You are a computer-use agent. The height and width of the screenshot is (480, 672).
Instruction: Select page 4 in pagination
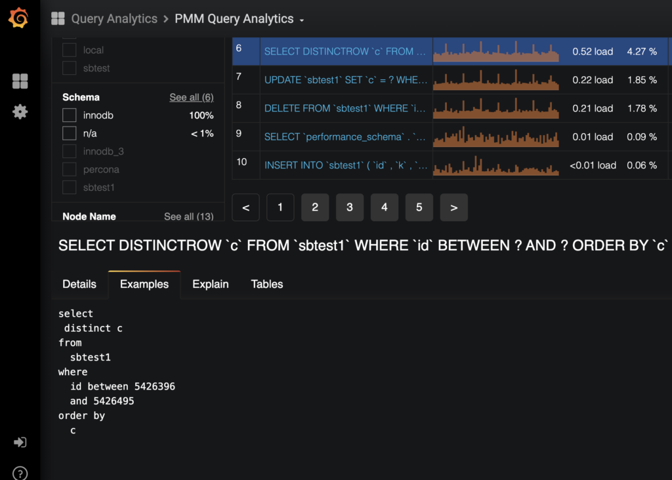click(385, 207)
